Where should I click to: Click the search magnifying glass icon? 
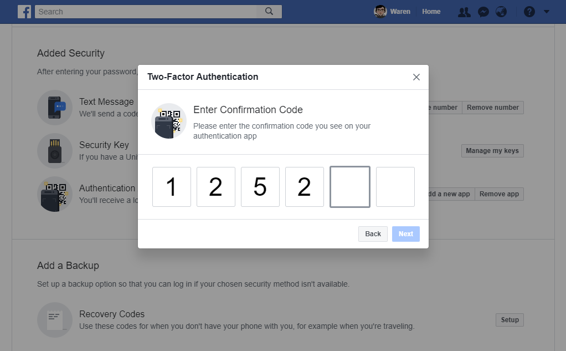pyautogui.click(x=269, y=11)
